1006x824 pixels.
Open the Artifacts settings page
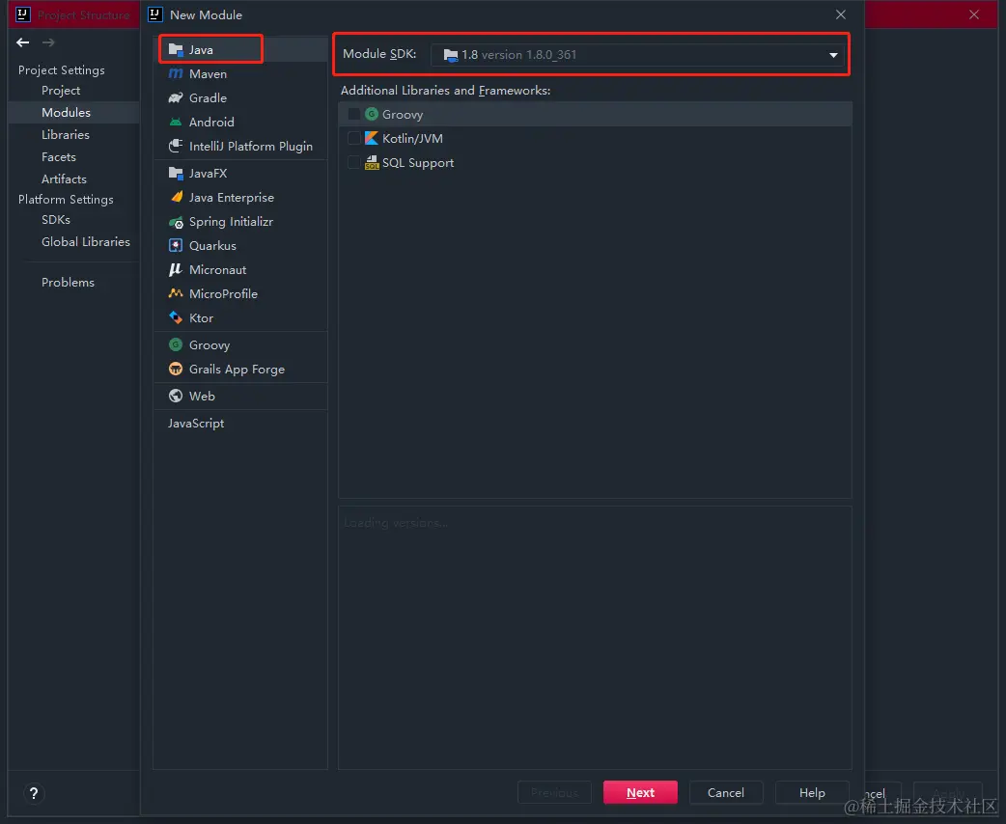point(64,179)
